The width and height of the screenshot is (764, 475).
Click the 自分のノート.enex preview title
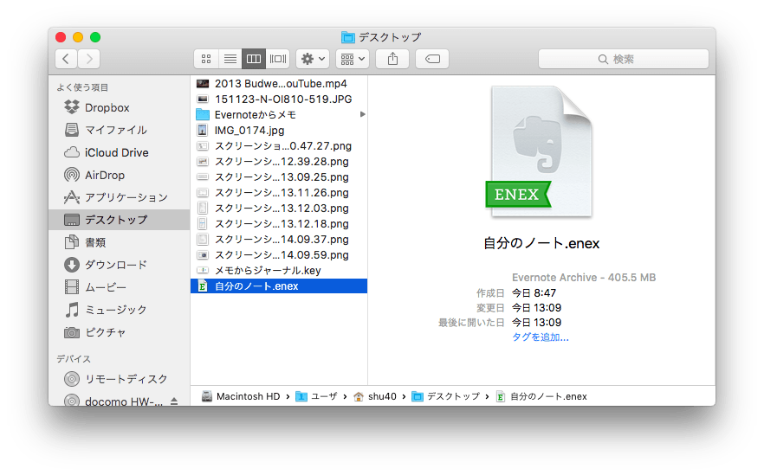pos(541,243)
